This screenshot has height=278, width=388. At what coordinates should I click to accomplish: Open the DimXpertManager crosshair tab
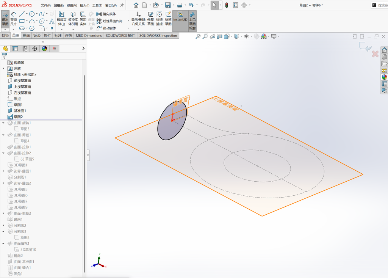34,49
